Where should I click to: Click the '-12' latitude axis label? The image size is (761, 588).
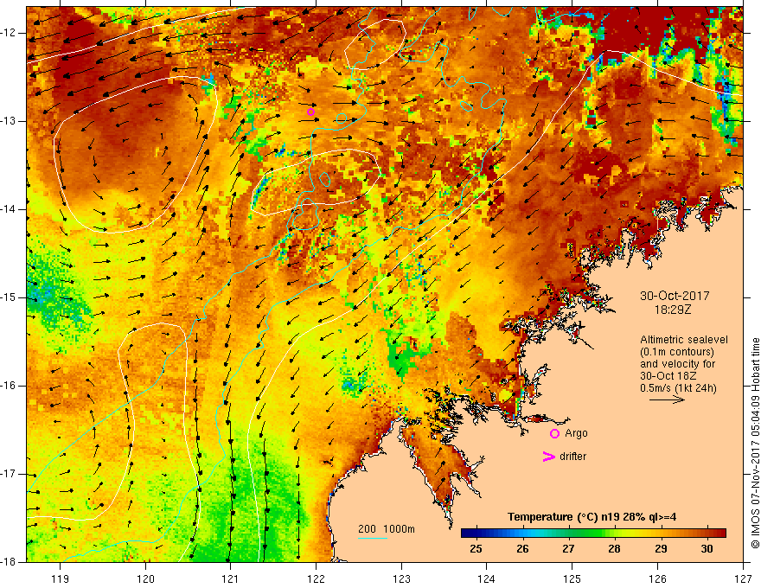pyautogui.click(x=9, y=33)
